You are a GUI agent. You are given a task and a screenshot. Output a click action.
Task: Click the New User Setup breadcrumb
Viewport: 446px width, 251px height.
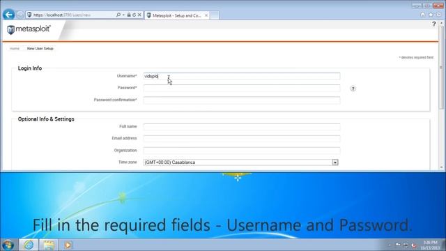coord(40,49)
